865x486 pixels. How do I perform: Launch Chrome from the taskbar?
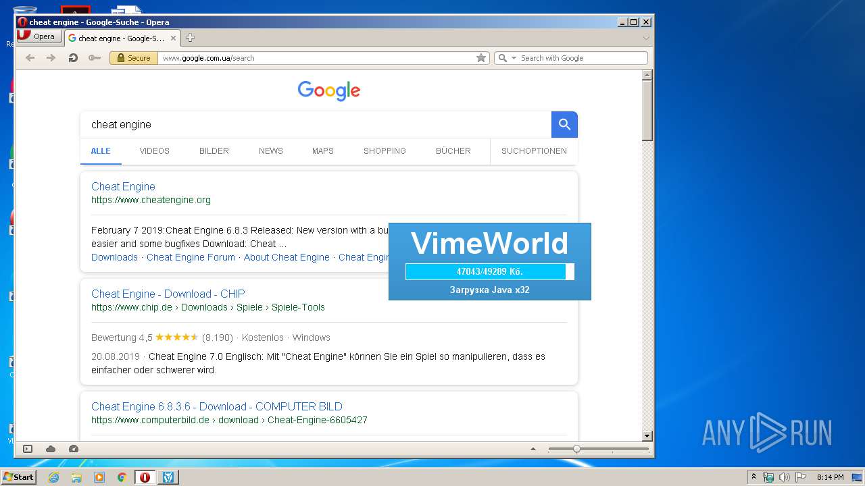[x=122, y=477]
